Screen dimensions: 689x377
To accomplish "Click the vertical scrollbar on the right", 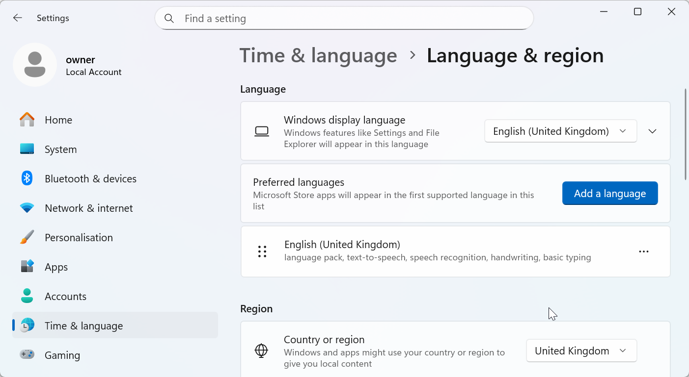I will [x=686, y=135].
